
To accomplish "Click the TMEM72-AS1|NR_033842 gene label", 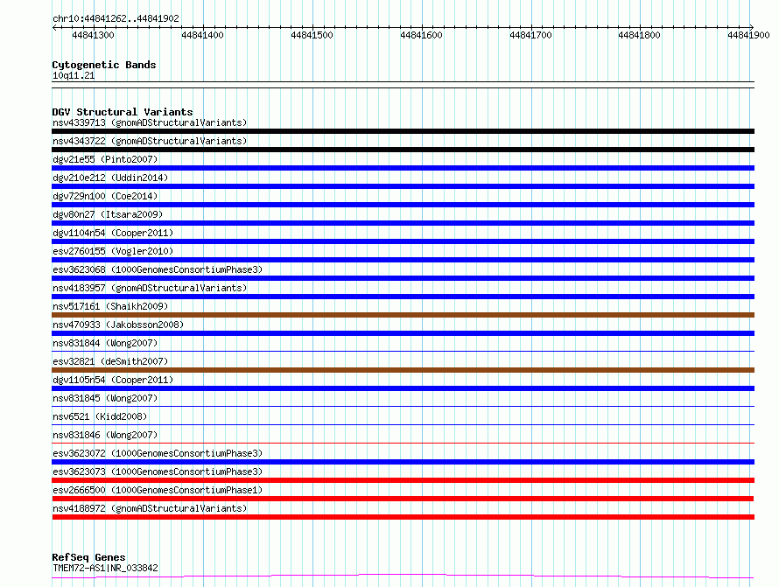I will [x=105, y=568].
